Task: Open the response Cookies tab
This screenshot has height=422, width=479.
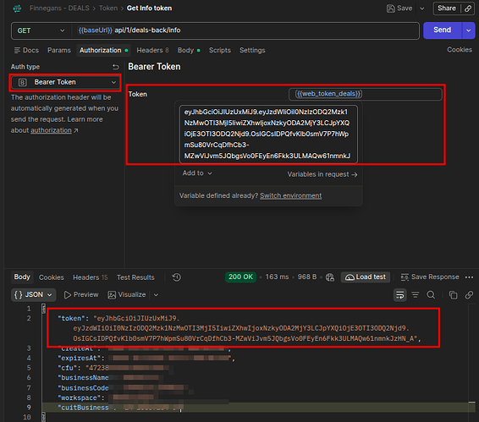Action: [51, 277]
